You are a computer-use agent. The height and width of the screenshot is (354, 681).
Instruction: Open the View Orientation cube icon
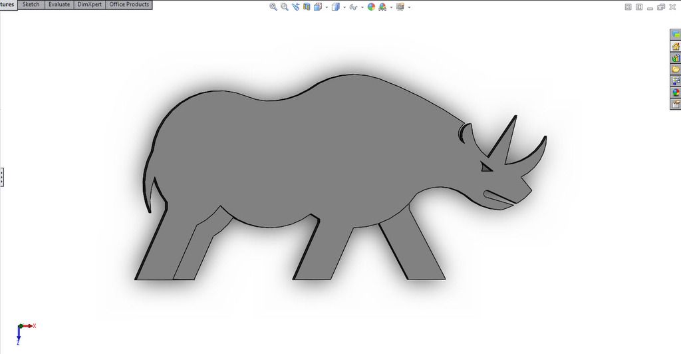click(x=318, y=7)
